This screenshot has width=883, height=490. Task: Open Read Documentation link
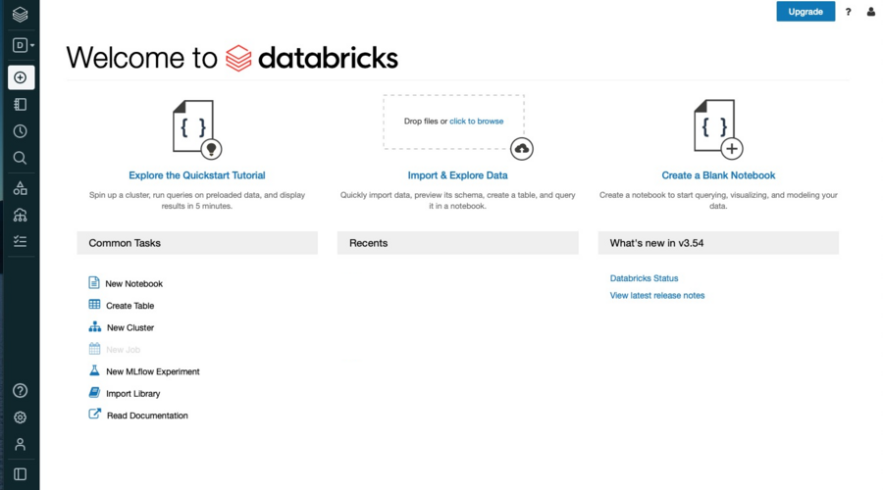pyautogui.click(x=147, y=416)
